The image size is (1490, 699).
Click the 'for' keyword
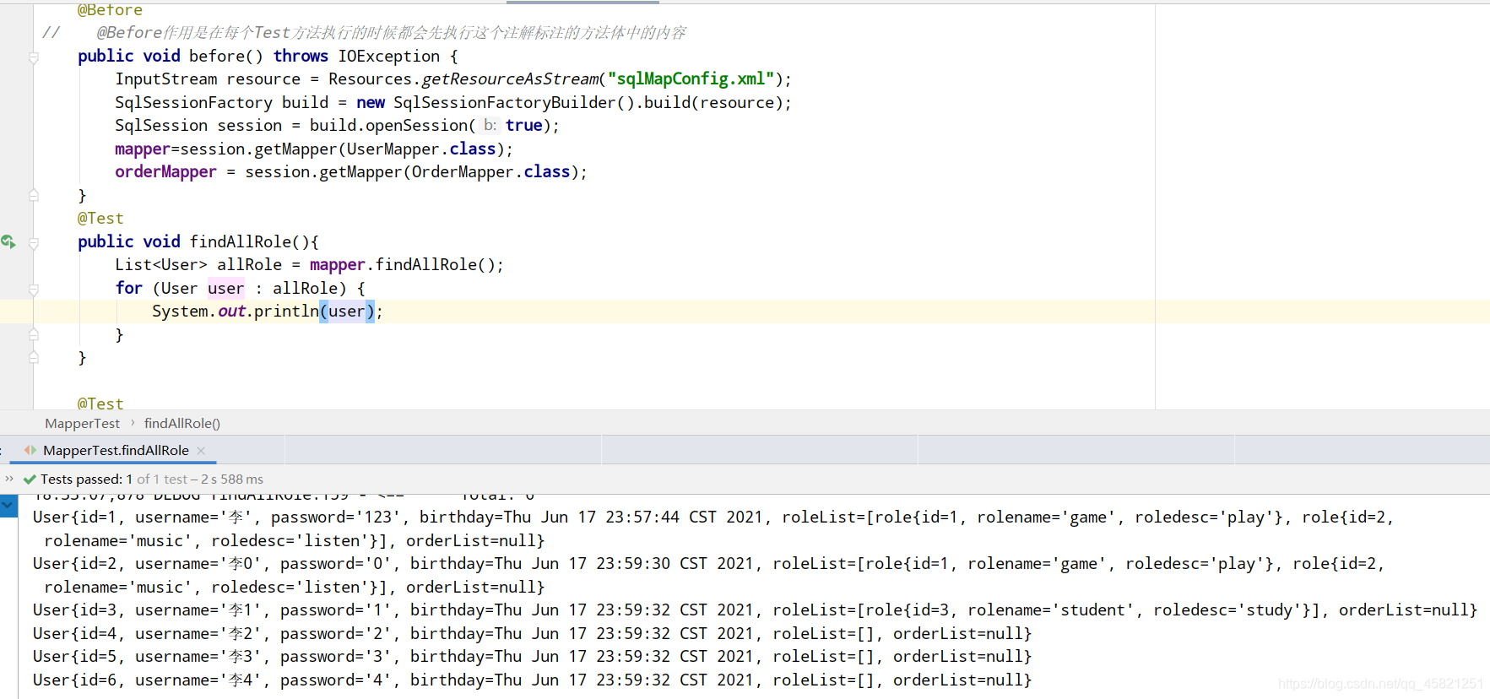pyautogui.click(x=129, y=288)
